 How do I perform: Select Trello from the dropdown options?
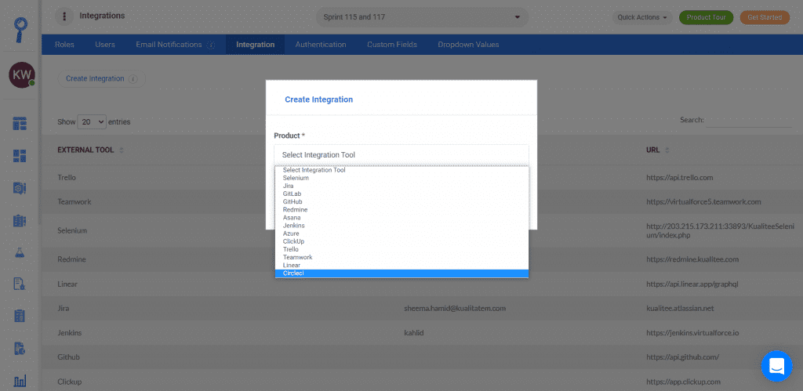click(401, 249)
